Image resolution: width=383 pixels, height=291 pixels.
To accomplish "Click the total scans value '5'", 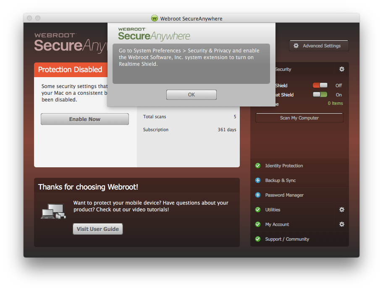I will click(x=235, y=117).
